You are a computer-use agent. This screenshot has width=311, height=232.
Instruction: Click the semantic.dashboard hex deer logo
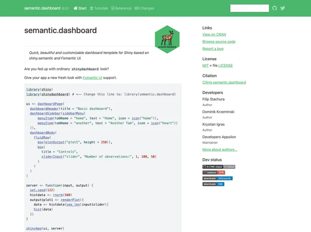167,39
